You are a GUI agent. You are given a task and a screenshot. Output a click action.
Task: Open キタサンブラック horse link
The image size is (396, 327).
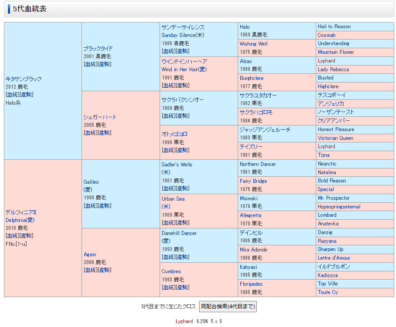point(23,79)
